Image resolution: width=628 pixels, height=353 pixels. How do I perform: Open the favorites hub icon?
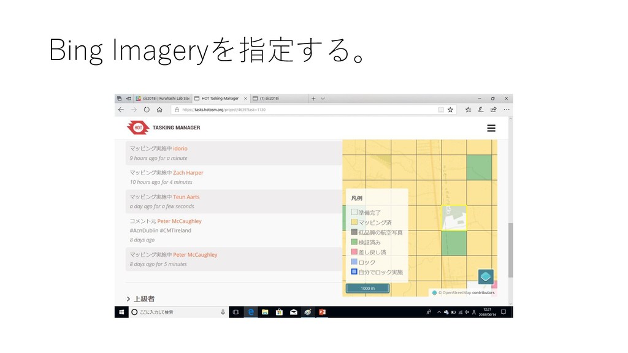(468, 110)
